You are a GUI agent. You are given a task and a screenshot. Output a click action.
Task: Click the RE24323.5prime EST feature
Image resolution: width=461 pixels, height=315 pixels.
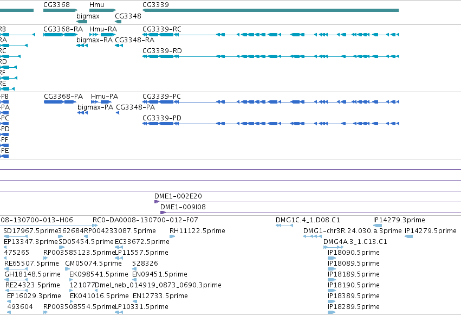coord(16,291)
